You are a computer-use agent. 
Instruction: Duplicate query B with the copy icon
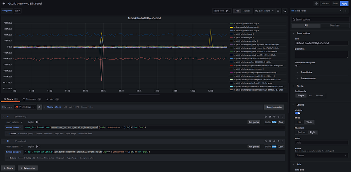(270, 141)
